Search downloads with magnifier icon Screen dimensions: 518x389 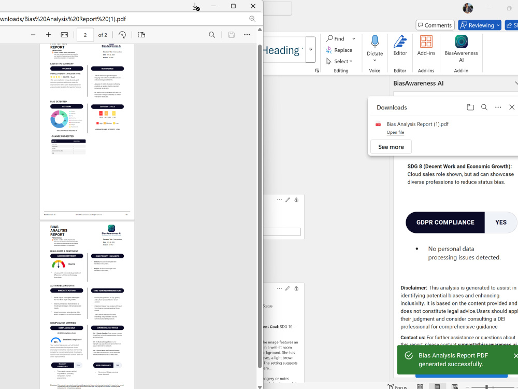click(x=484, y=107)
